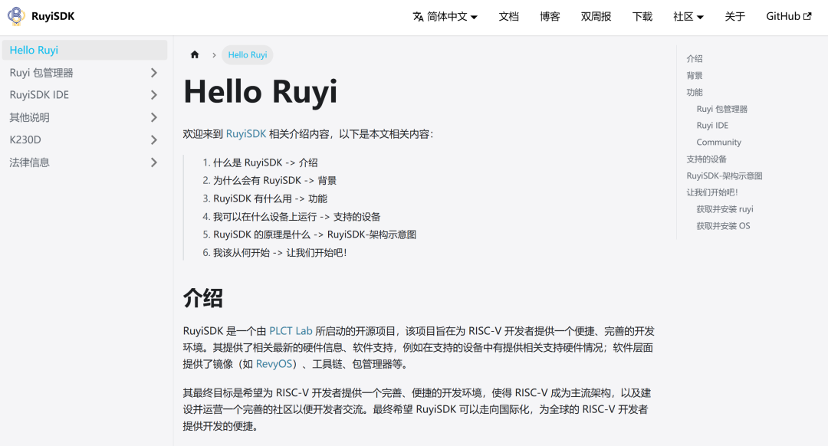Click the Hello Ruyi page heading
Image resolution: width=828 pixels, height=446 pixels.
261,92
